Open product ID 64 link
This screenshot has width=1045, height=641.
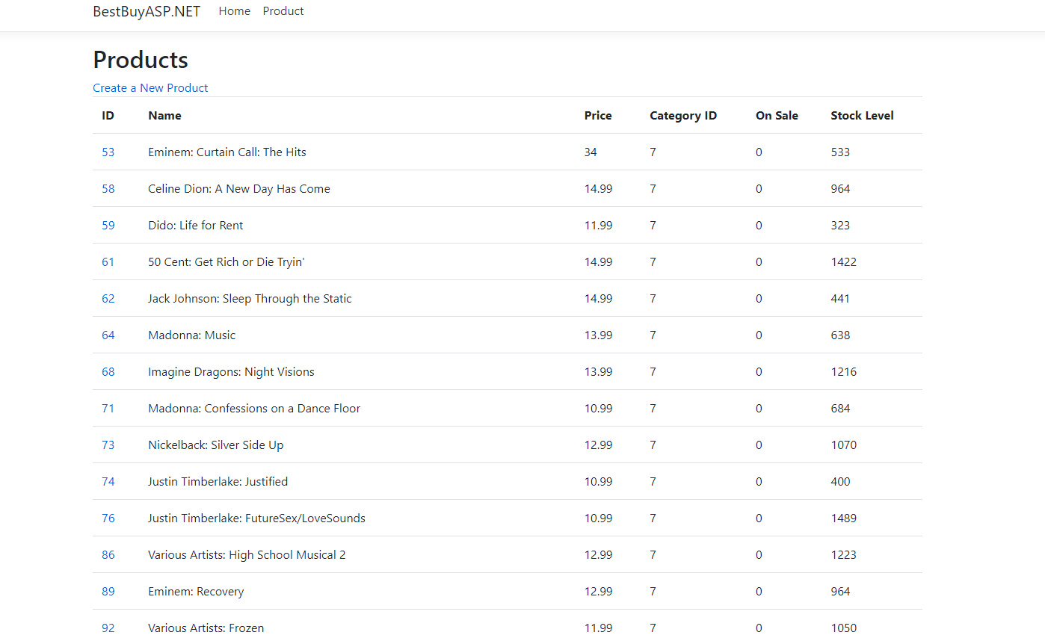tap(108, 335)
